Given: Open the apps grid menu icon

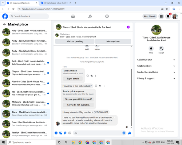Looking at the screenshot, I should coord(161,16).
